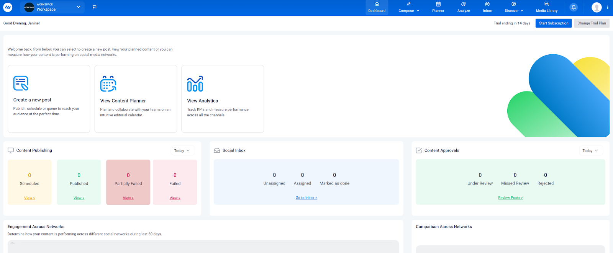Image resolution: width=613 pixels, height=253 pixels.
Task: Click the Under Review label
Action: click(x=480, y=183)
